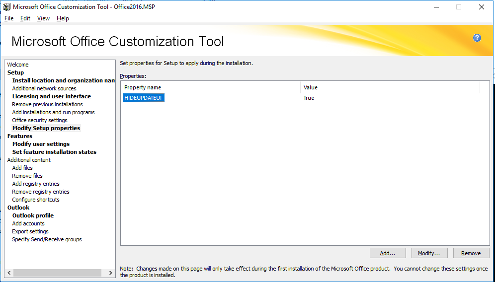Click the Add... button

click(388, 253)
